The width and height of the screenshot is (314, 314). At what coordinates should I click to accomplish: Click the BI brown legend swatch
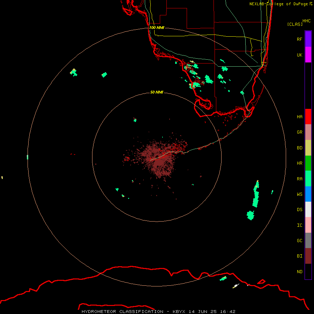(x=308, y=256)
